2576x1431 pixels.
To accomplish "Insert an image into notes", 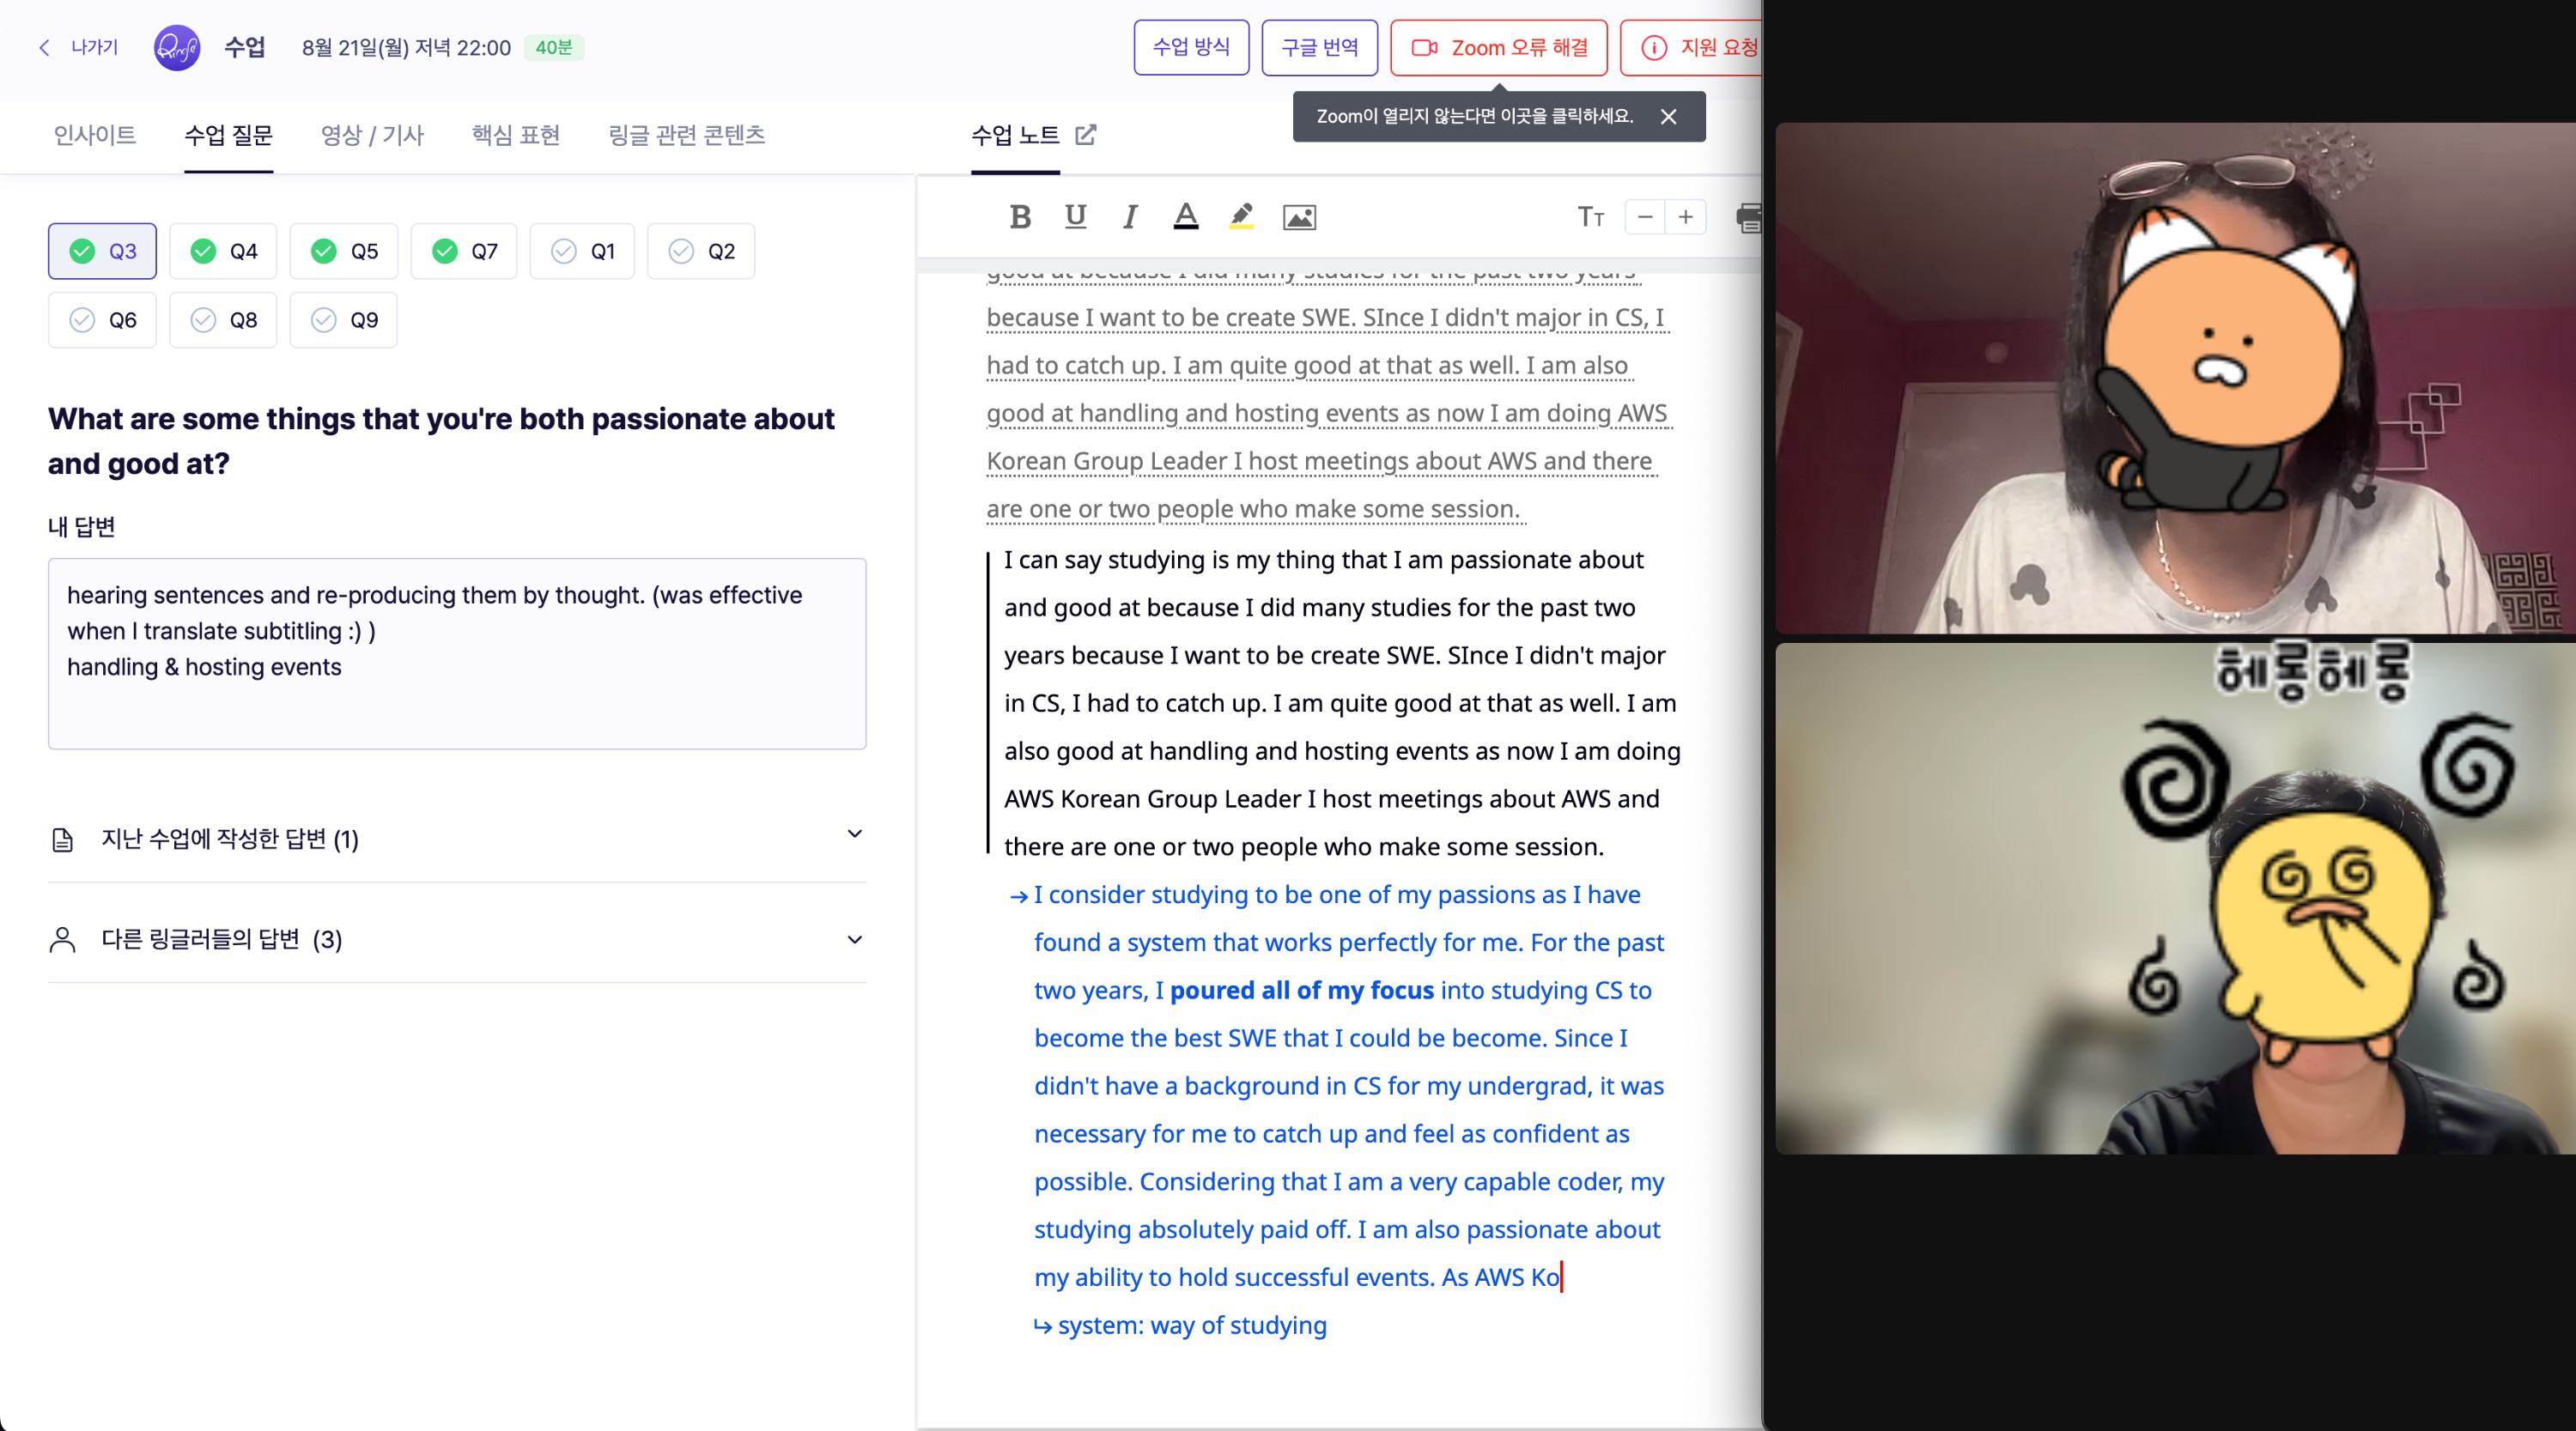I will click(1299, 217).
